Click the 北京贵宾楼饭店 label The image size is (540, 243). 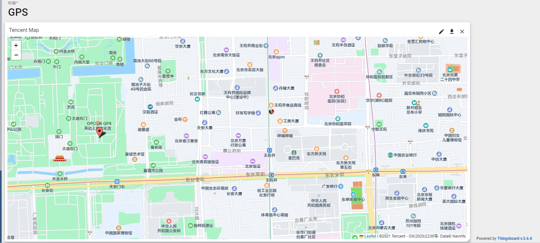(x=205, y=162)
